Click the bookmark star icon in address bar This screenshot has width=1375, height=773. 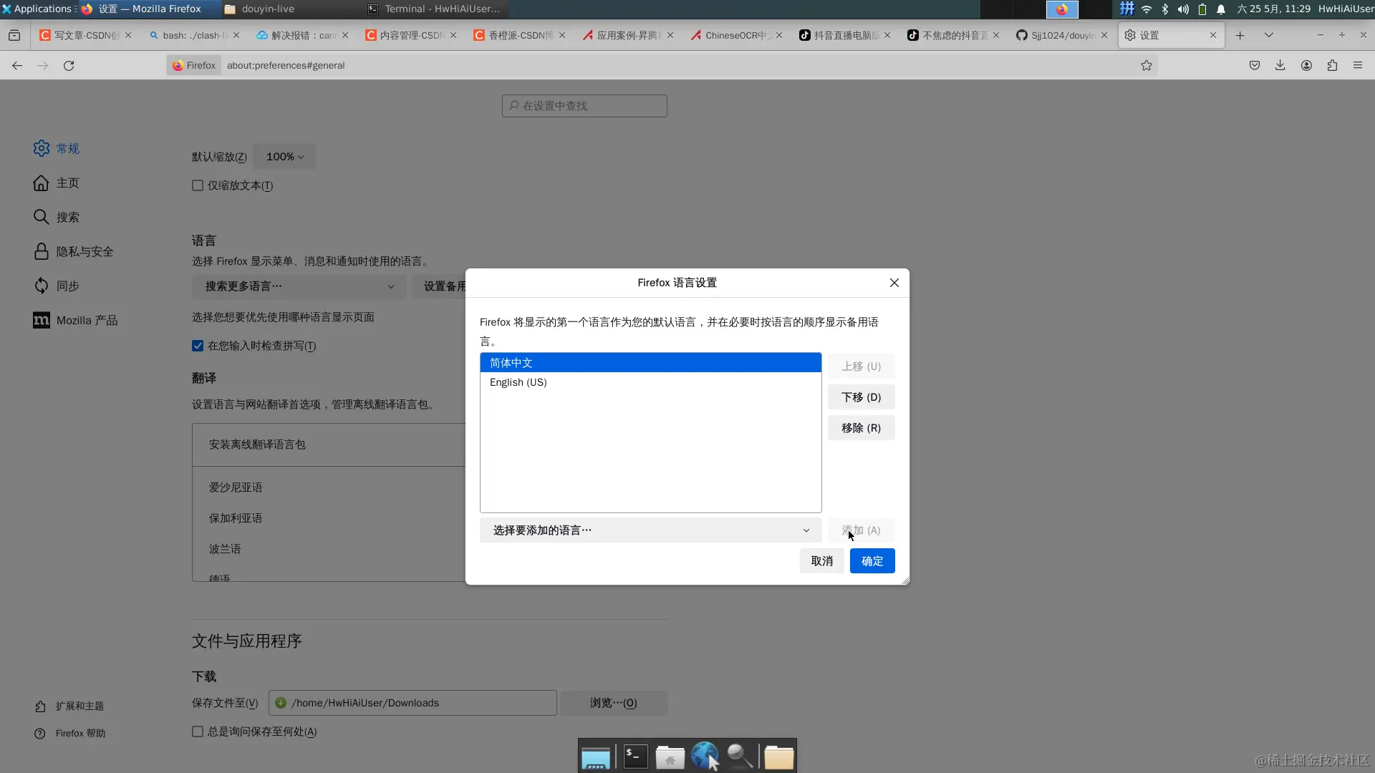pyautogui.click(x=1147, y=65)
